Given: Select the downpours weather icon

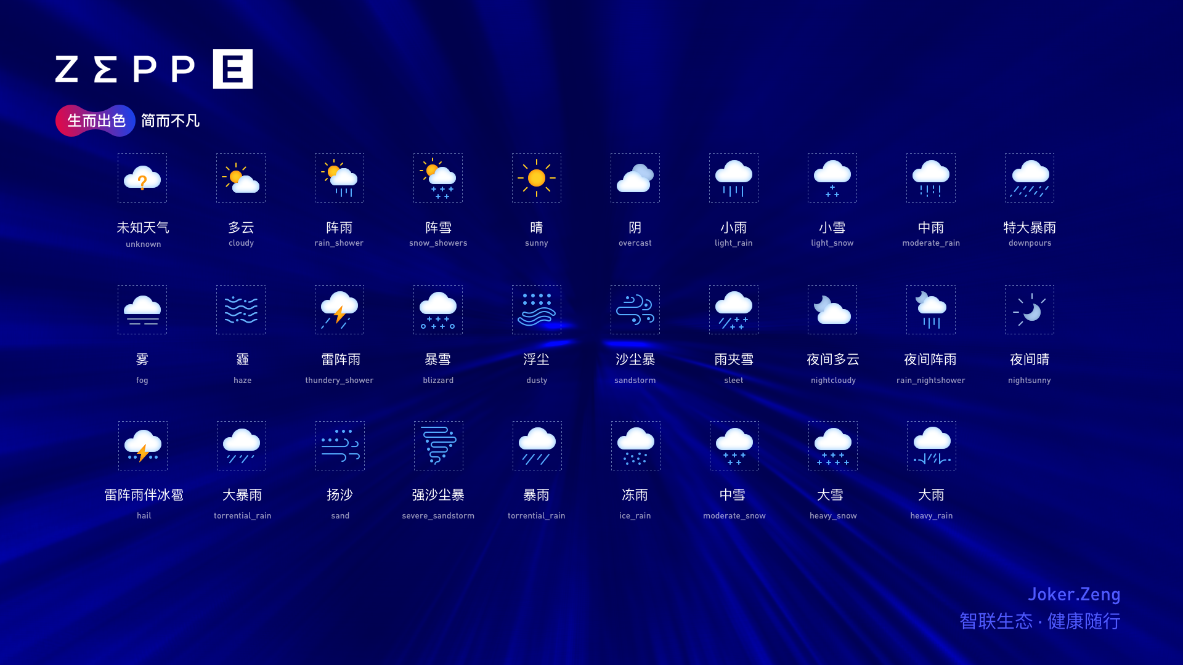Looking at the screenshot, I should click(1030, 178).
